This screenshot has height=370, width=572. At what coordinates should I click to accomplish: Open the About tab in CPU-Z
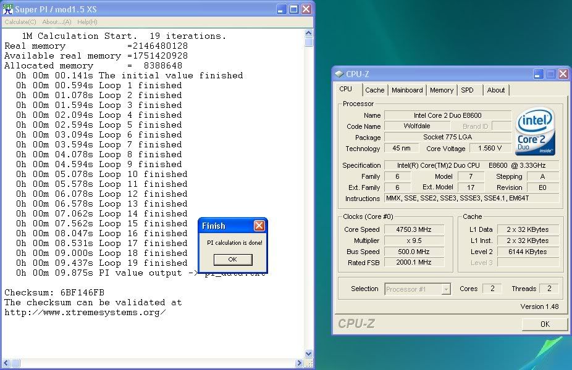[496, 90]
